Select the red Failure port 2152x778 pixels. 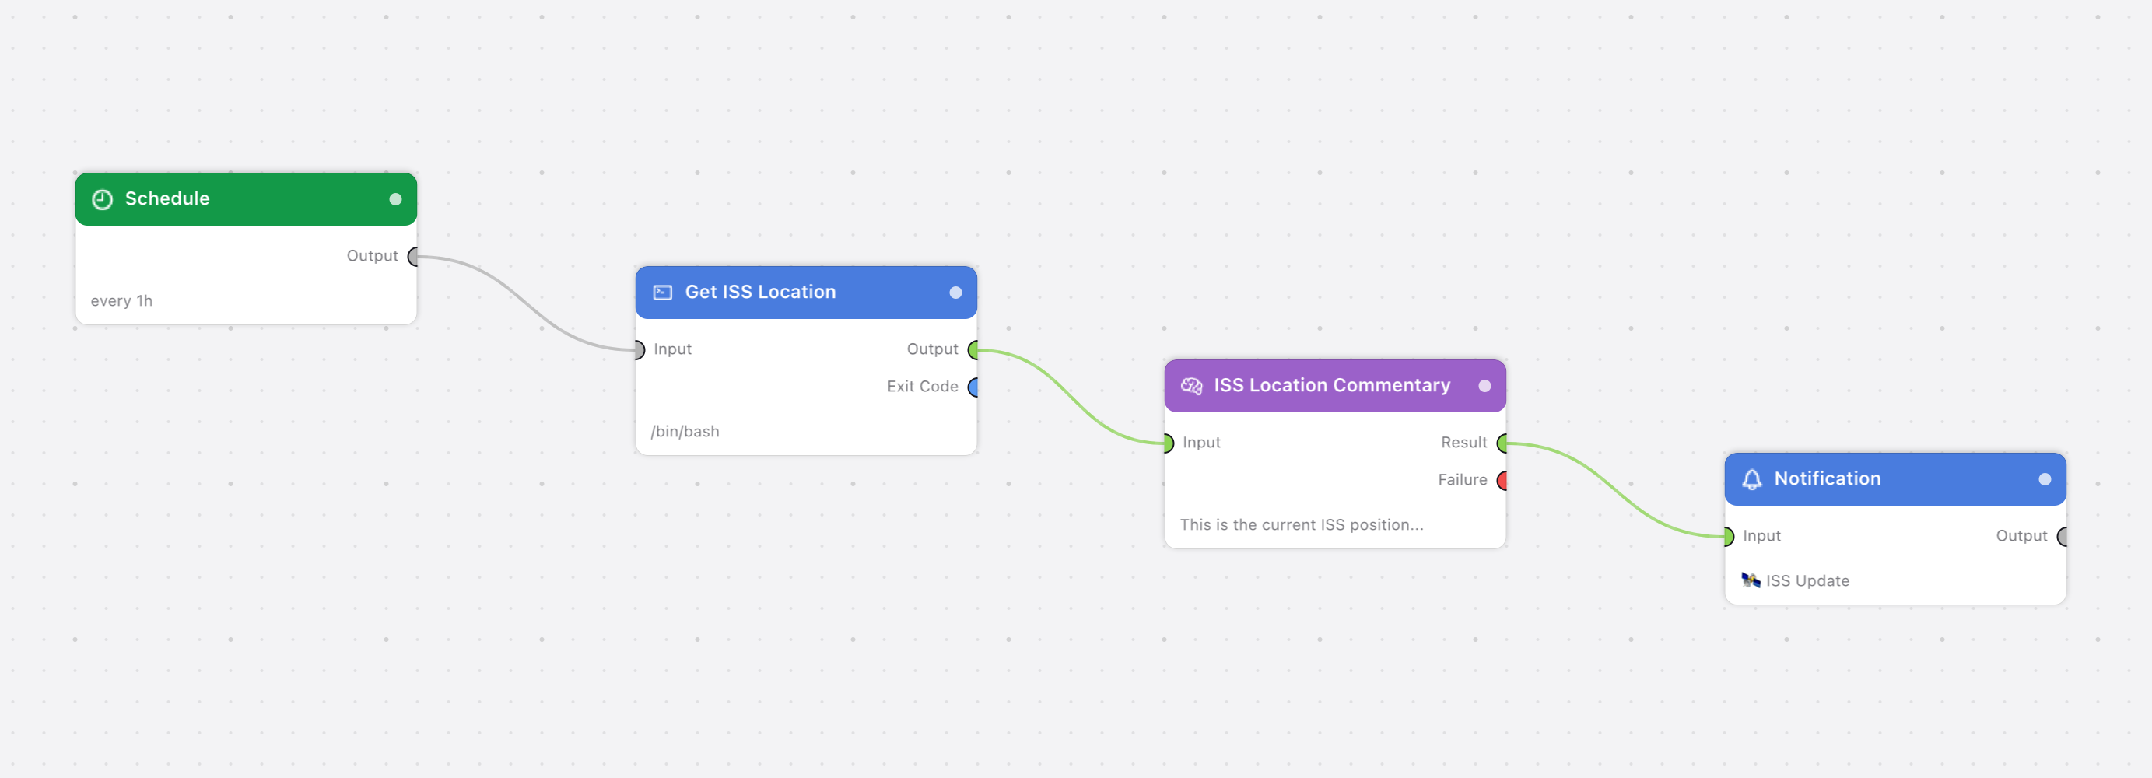1502,481
